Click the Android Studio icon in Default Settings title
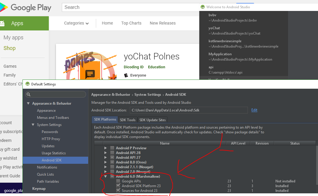Viewport: 318px width, 196px height. (x=28, y=84)
